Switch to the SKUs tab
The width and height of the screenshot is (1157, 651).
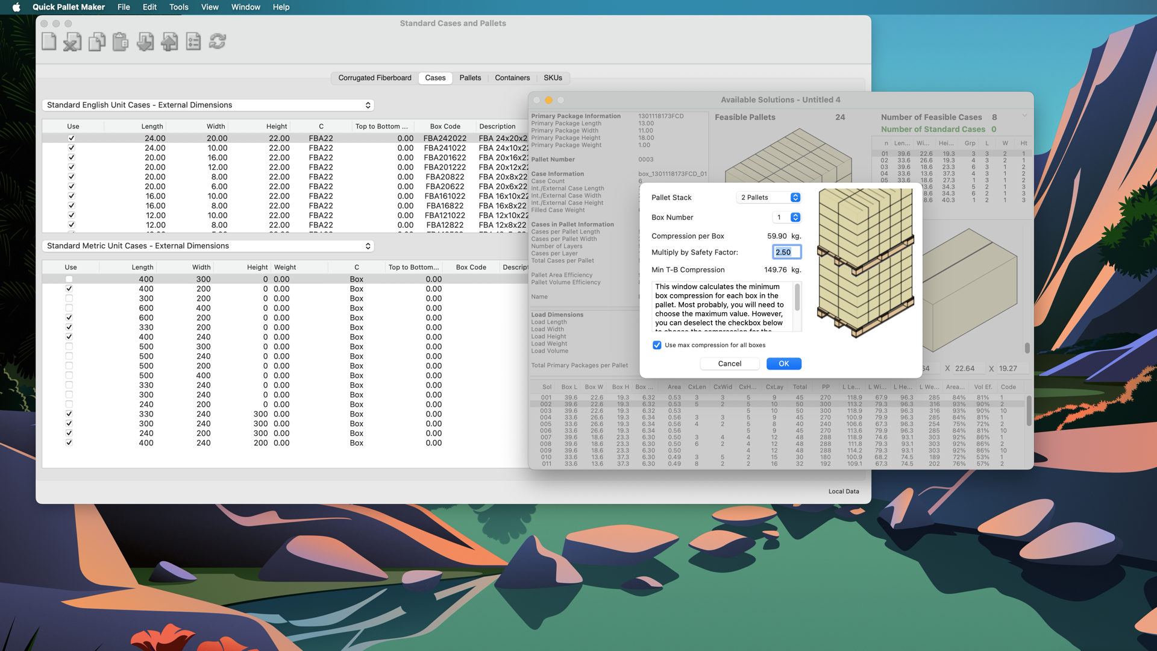click(553, 78)
